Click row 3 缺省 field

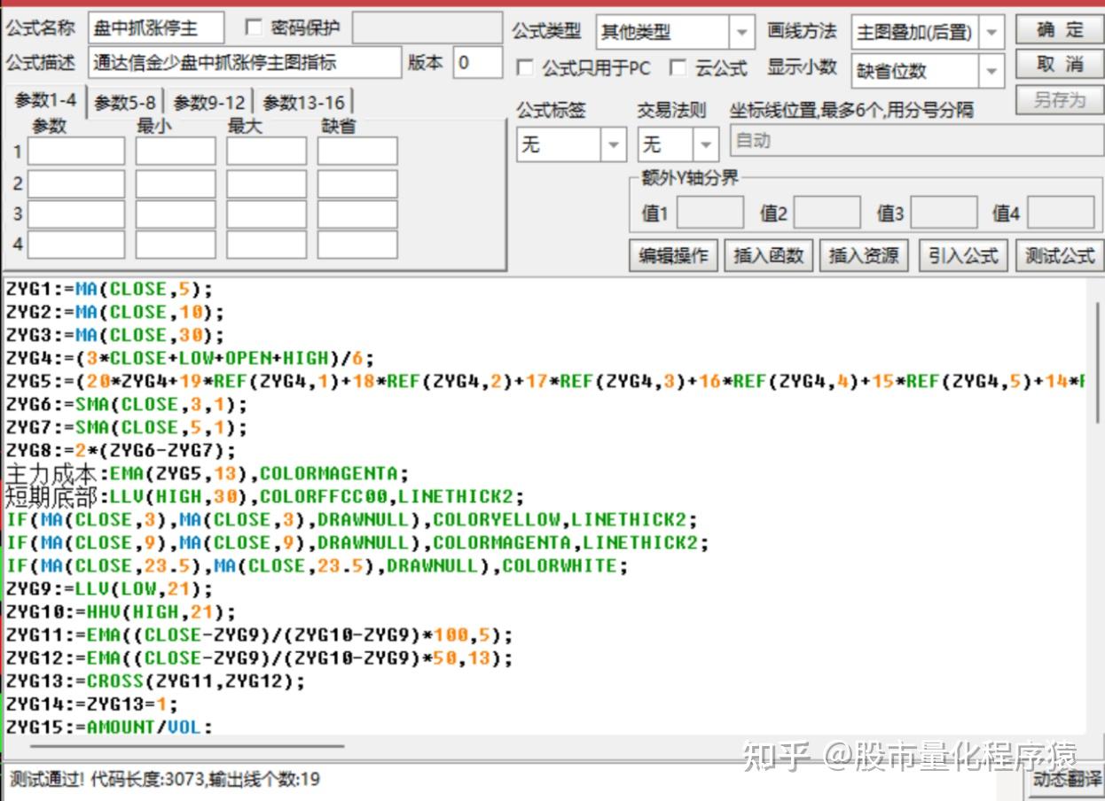tap(357, 214)
